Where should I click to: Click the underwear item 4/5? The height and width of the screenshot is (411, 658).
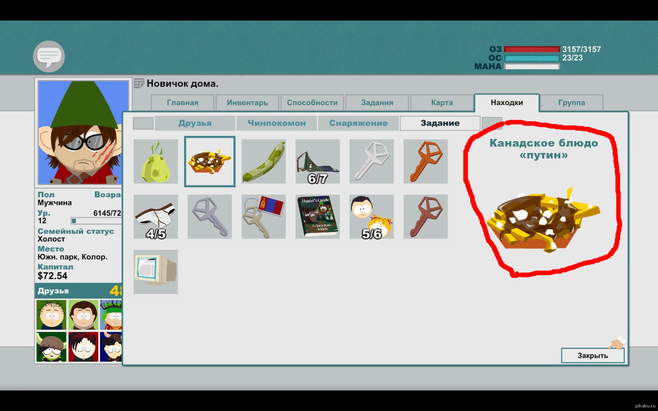(156, 217)
